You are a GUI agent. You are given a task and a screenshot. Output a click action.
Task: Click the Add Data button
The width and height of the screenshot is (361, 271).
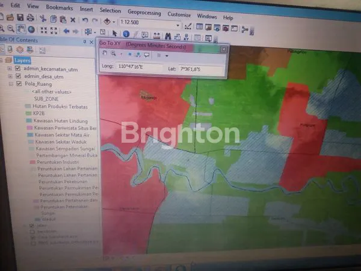pos(107,21)
